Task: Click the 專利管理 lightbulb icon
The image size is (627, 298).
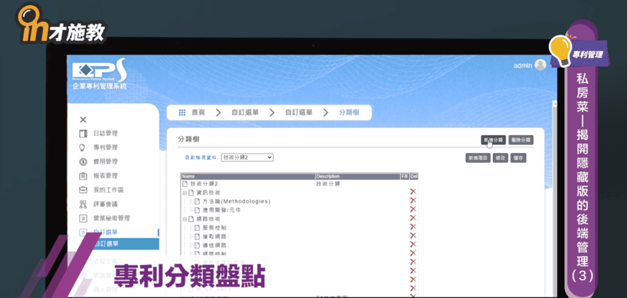Action: pyautogui.click(x=83, y=148)
